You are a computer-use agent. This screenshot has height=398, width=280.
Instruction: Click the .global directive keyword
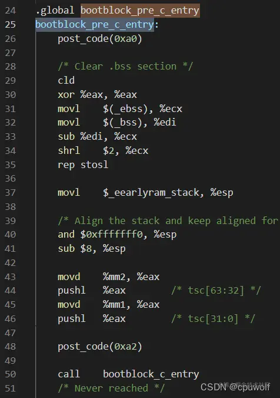coord(55,11)
